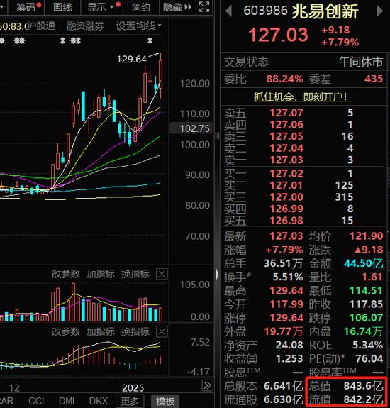Click the 买三 price 127.00
390x408 pixels.
pos(286,197)
